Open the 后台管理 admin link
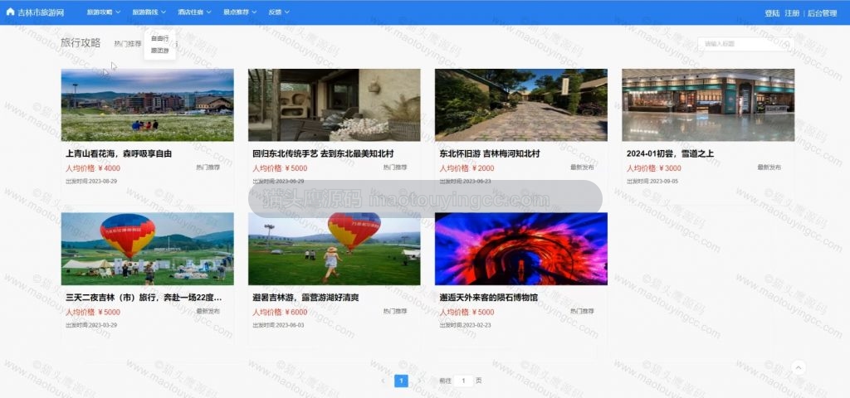The height and width of the screenshot is (398, 850). click(x=822, y=13)
